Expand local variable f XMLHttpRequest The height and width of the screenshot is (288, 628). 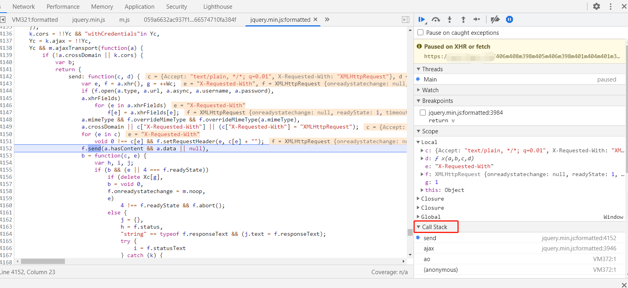click(422, 174)
